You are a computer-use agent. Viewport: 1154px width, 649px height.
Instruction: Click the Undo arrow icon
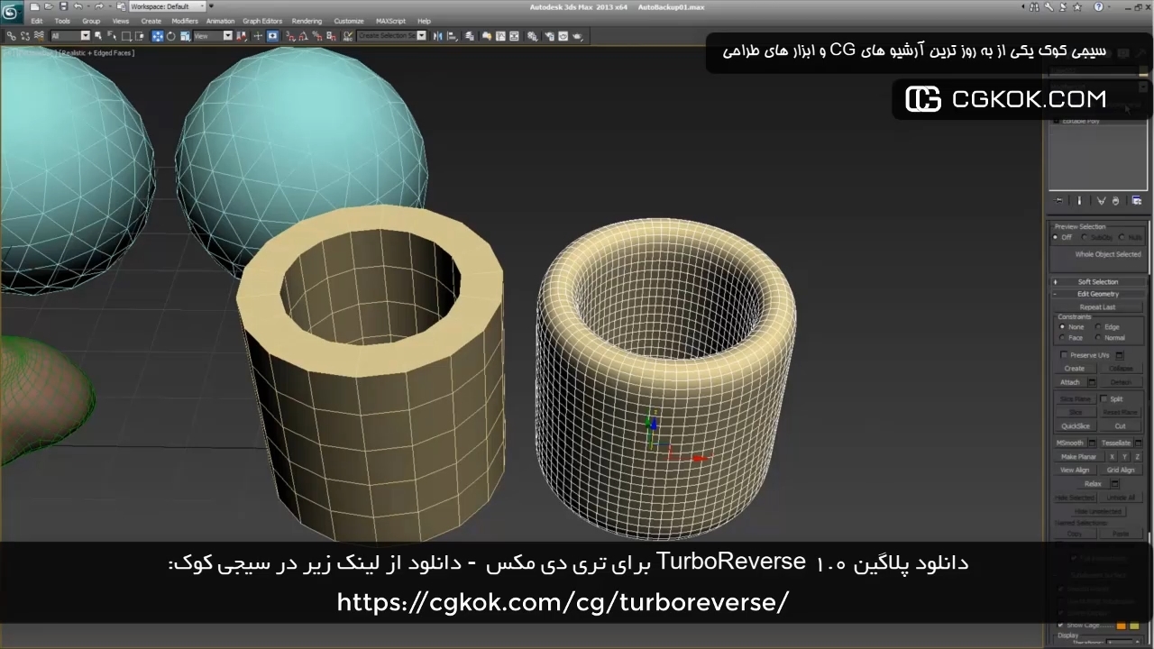pyautogui.click(x=78, y=6)
